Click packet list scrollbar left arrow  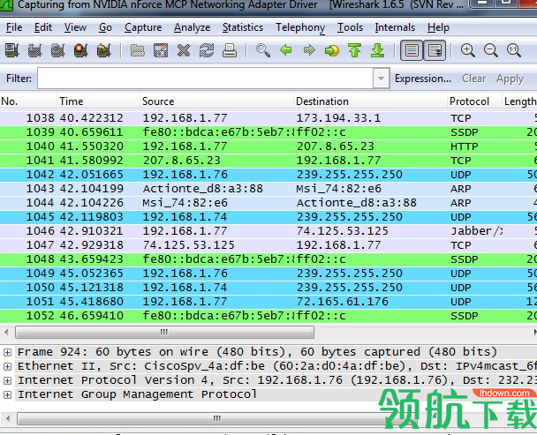[6, 332]
